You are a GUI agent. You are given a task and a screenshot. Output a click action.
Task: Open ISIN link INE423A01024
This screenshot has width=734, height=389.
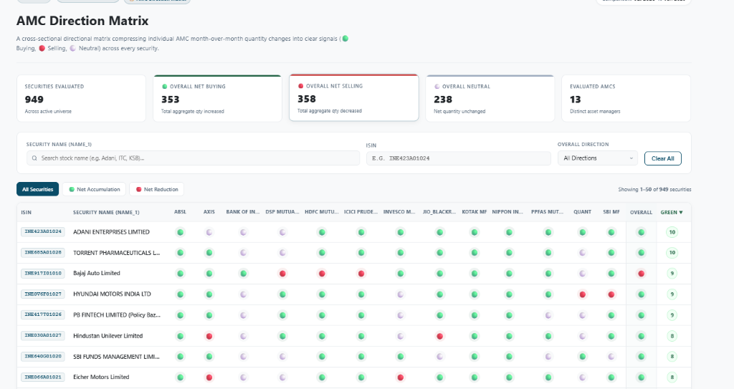click(43, 231)
